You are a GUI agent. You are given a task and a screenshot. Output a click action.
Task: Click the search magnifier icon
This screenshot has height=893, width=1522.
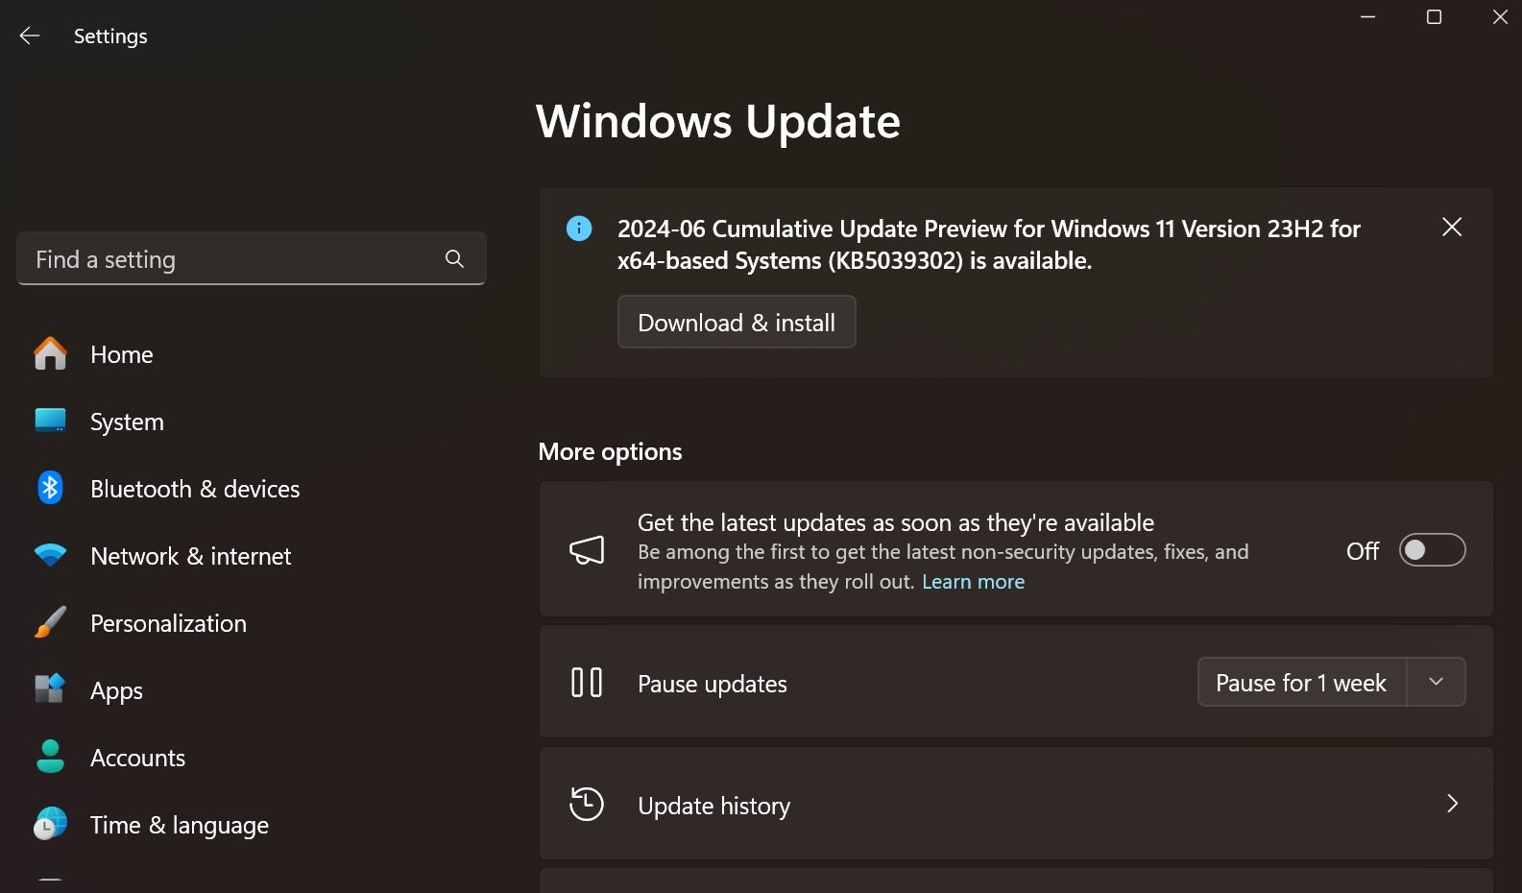454,258
